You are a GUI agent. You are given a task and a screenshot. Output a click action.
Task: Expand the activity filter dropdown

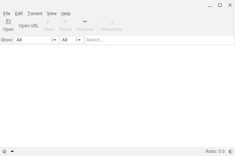tap(37, 40)
